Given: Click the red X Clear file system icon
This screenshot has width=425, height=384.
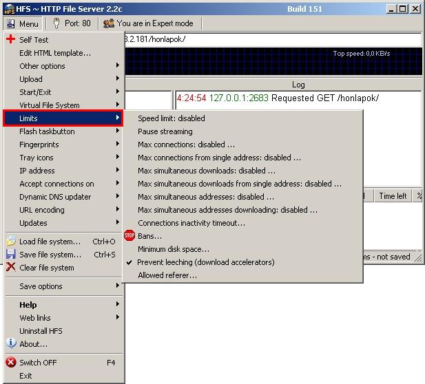Looking at the screenshot, I should (11, 267).
